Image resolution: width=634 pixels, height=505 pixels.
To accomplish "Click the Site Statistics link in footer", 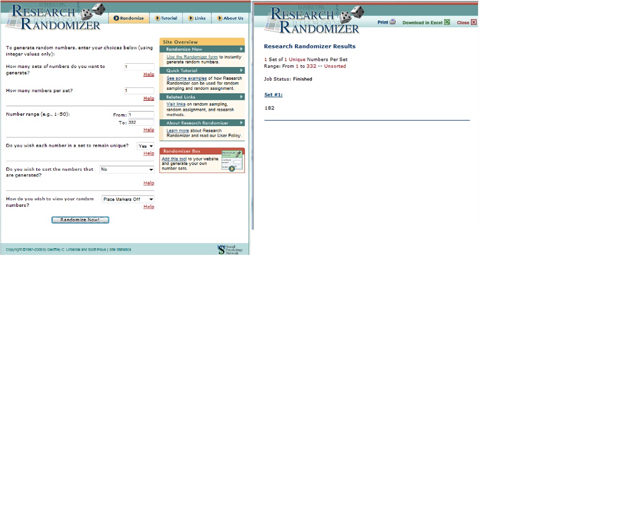I will click(x=120, y=250).
